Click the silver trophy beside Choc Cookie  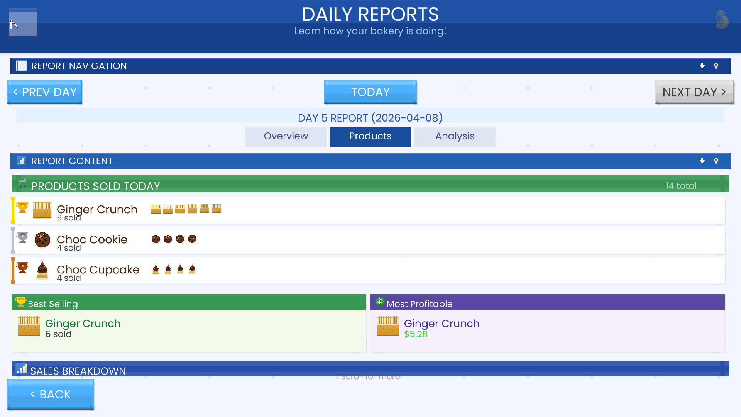point(23,237)
